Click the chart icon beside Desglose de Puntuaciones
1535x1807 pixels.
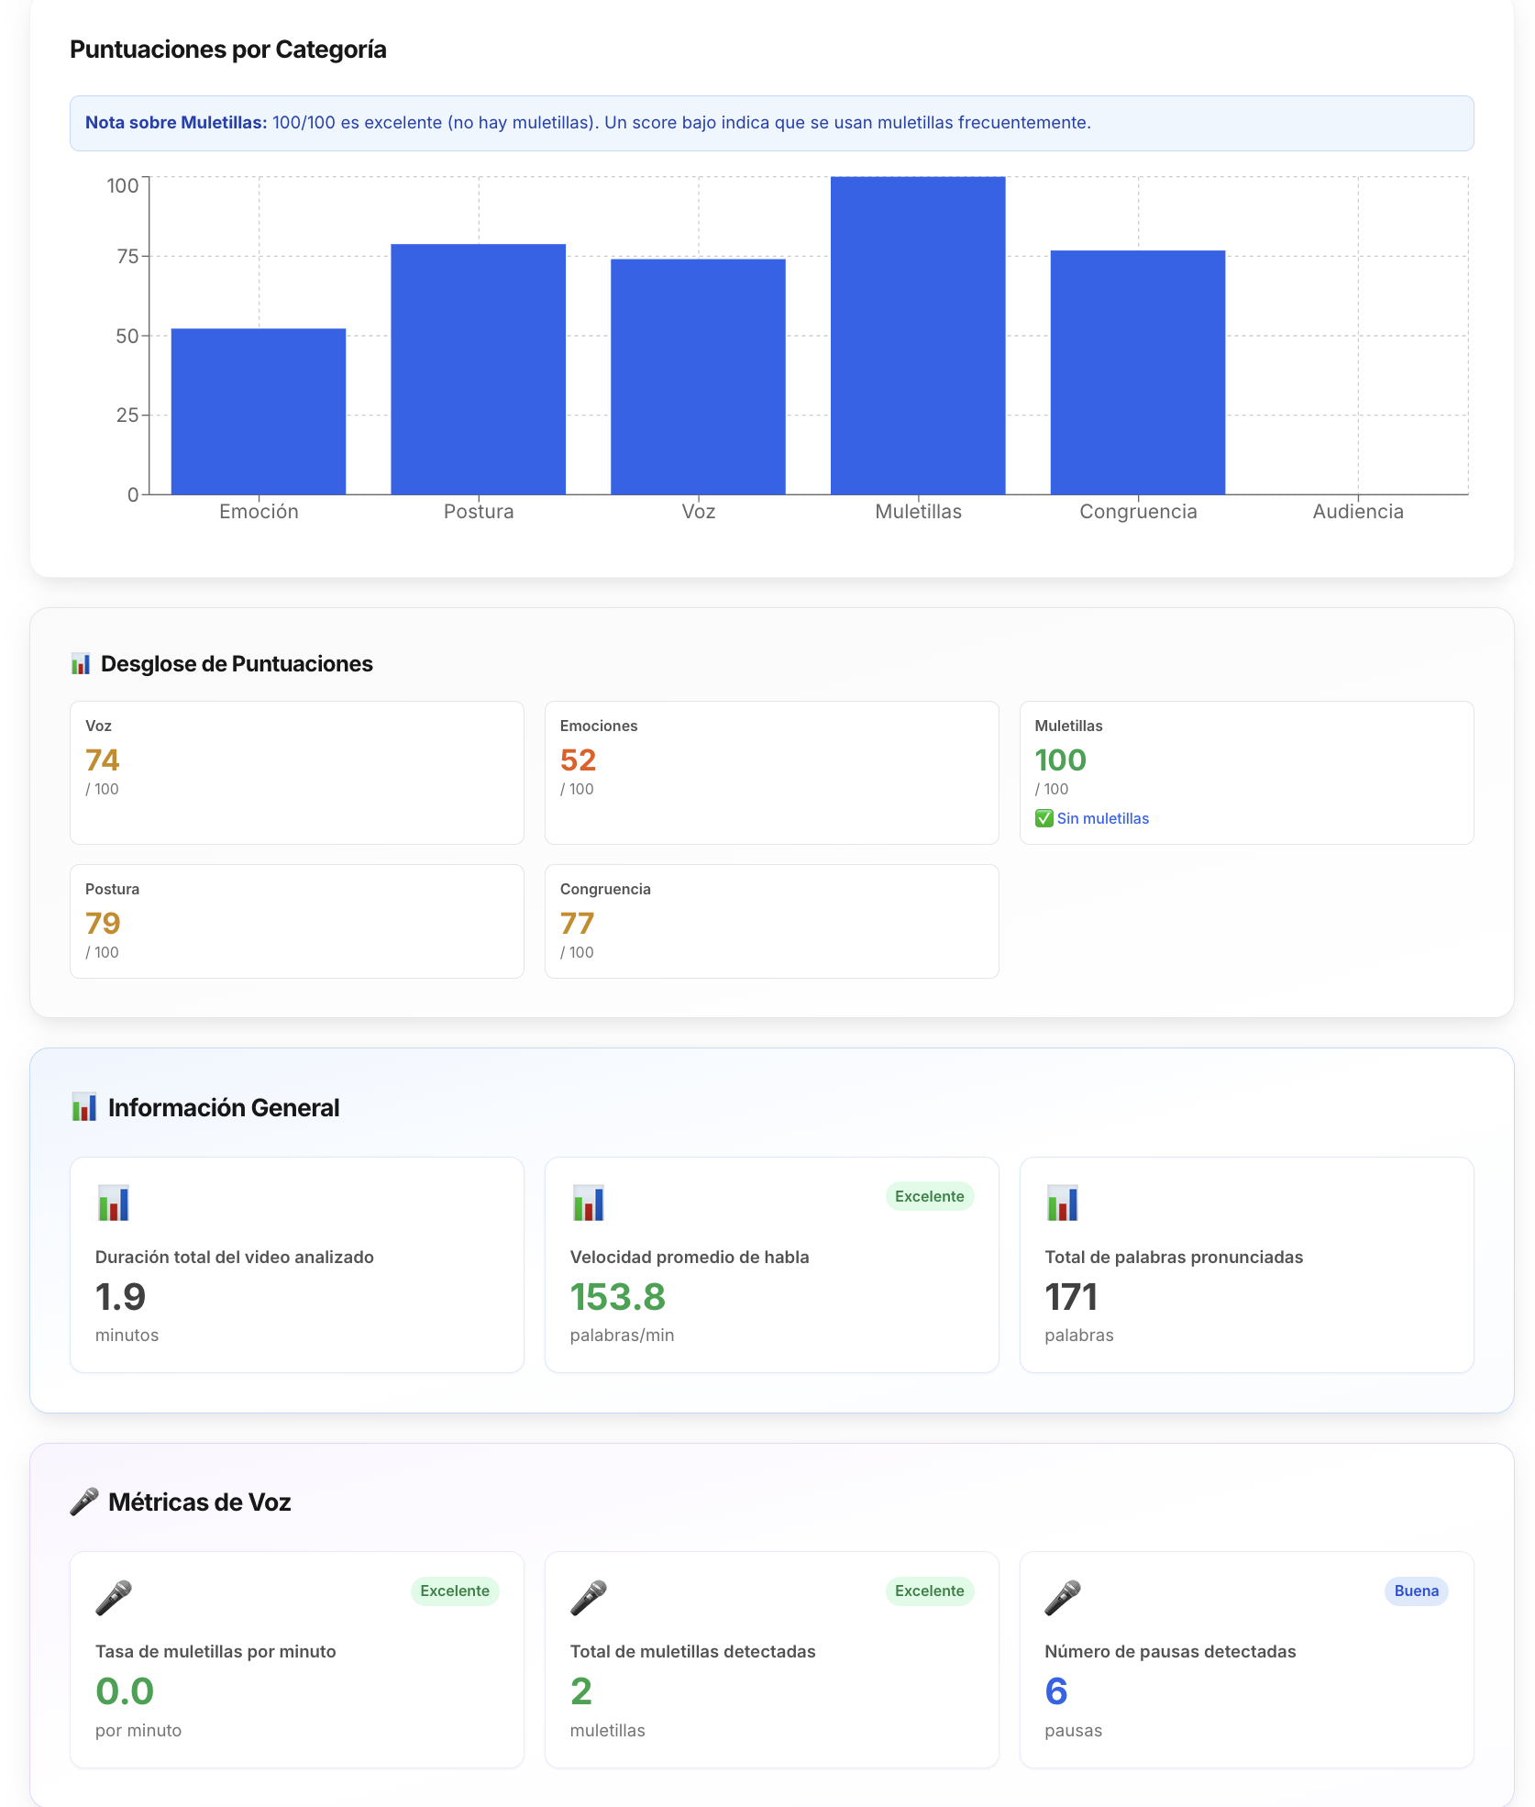click(x=81, y=664)
